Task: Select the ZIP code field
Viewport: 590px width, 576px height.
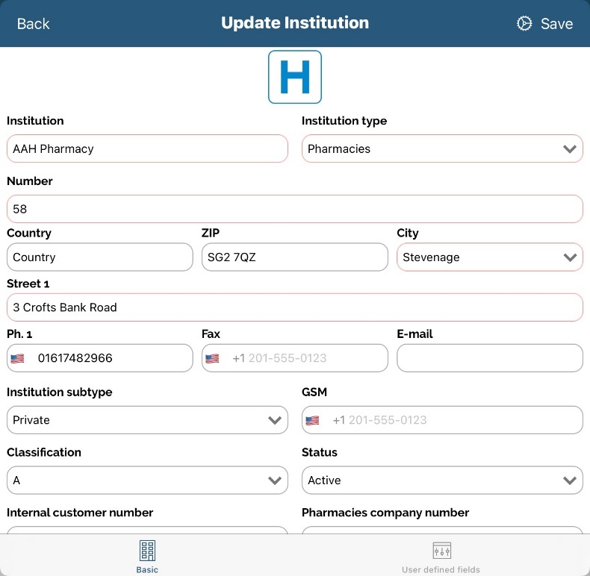Action: click(294, 257)
